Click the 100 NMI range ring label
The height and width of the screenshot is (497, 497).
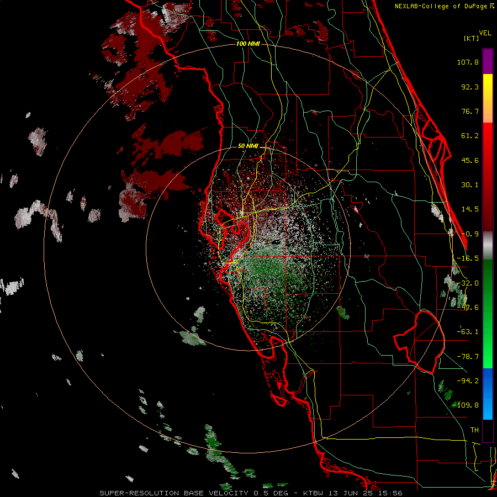[x=248, y=44]
